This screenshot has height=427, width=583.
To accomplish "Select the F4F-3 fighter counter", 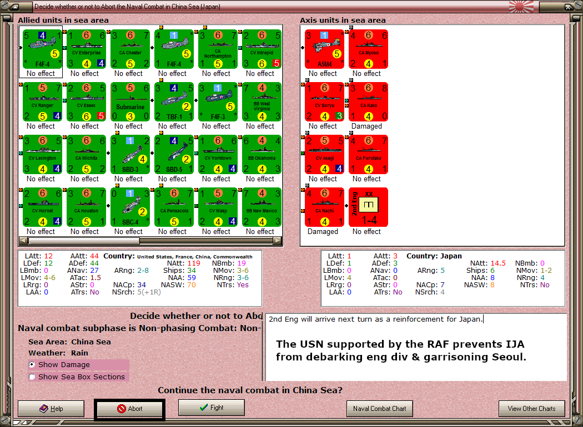I will coord(218,102).
